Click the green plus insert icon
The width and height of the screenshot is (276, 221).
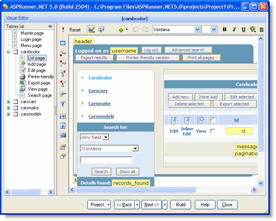pos(122,30)
